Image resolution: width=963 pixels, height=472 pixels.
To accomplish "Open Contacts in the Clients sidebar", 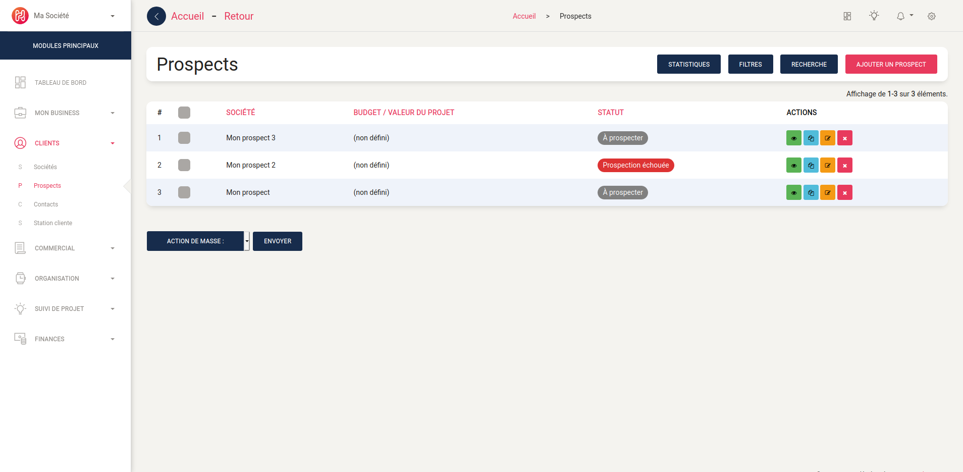I will coord(46,204).
